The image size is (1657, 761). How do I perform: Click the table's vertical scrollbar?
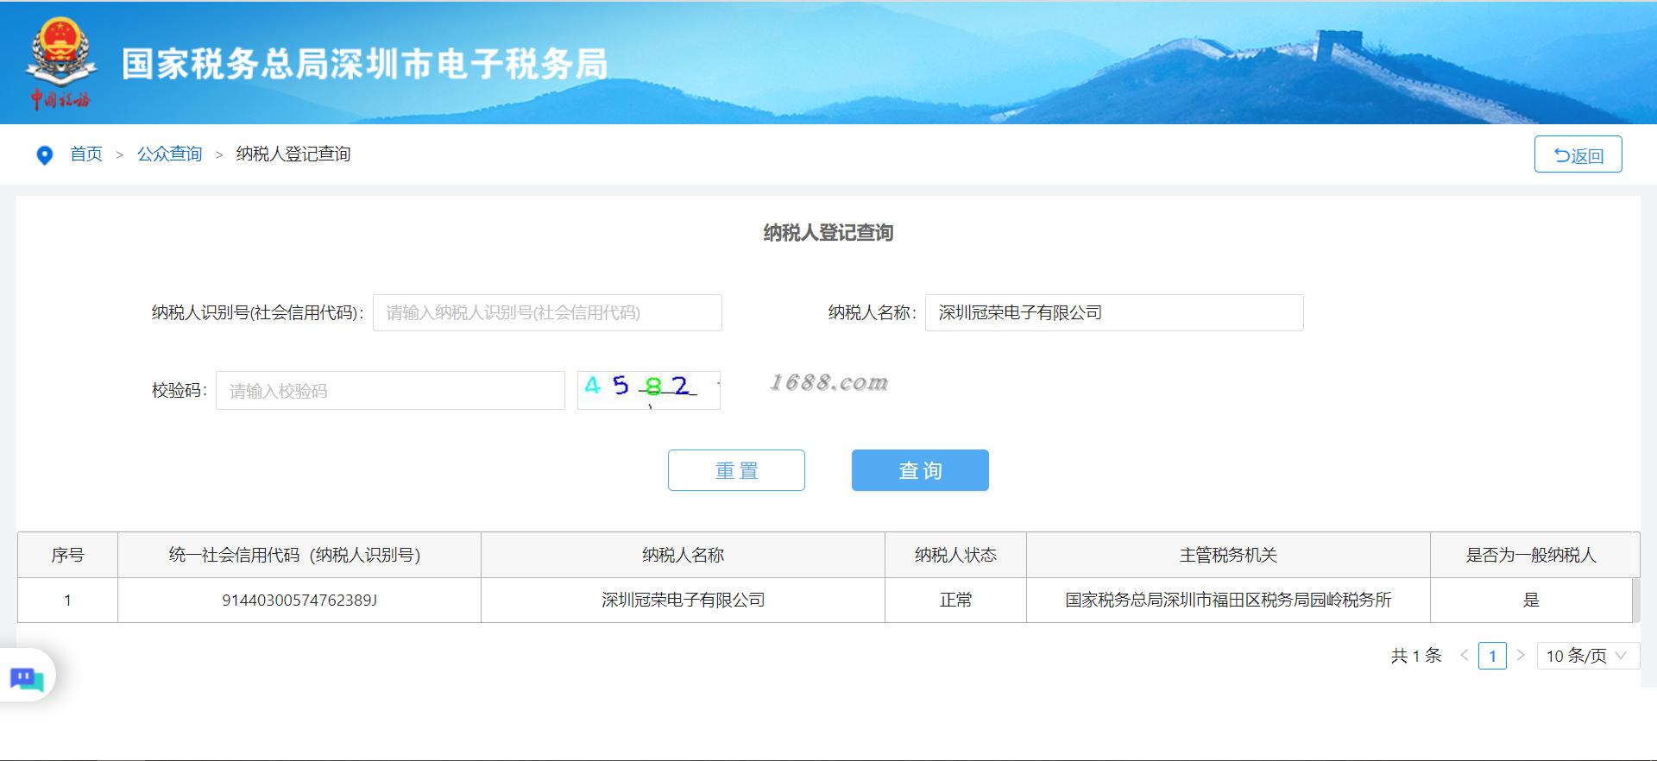[x=1635, y=600]
